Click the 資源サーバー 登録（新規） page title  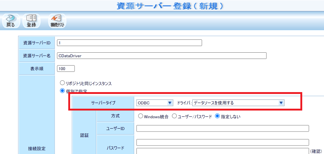click(x=171, y=6)
